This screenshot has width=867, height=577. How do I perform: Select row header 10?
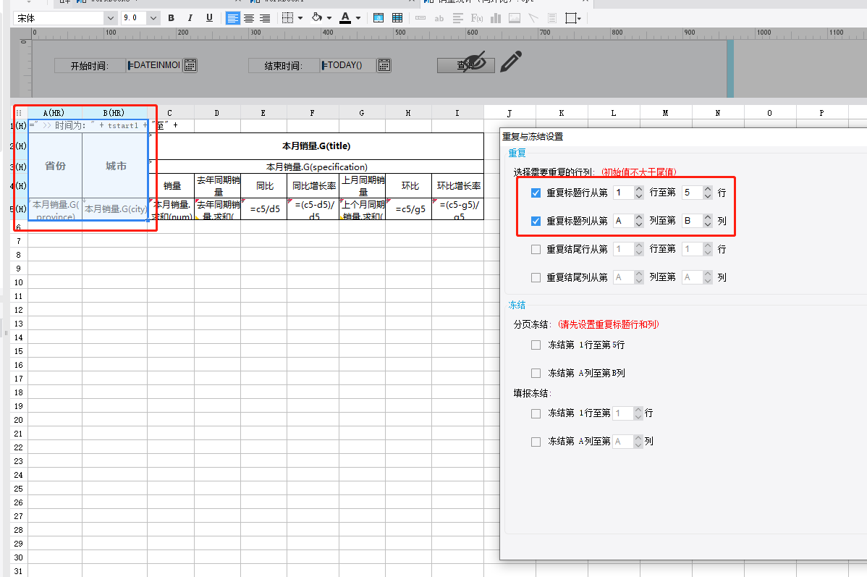click(19, 282)
